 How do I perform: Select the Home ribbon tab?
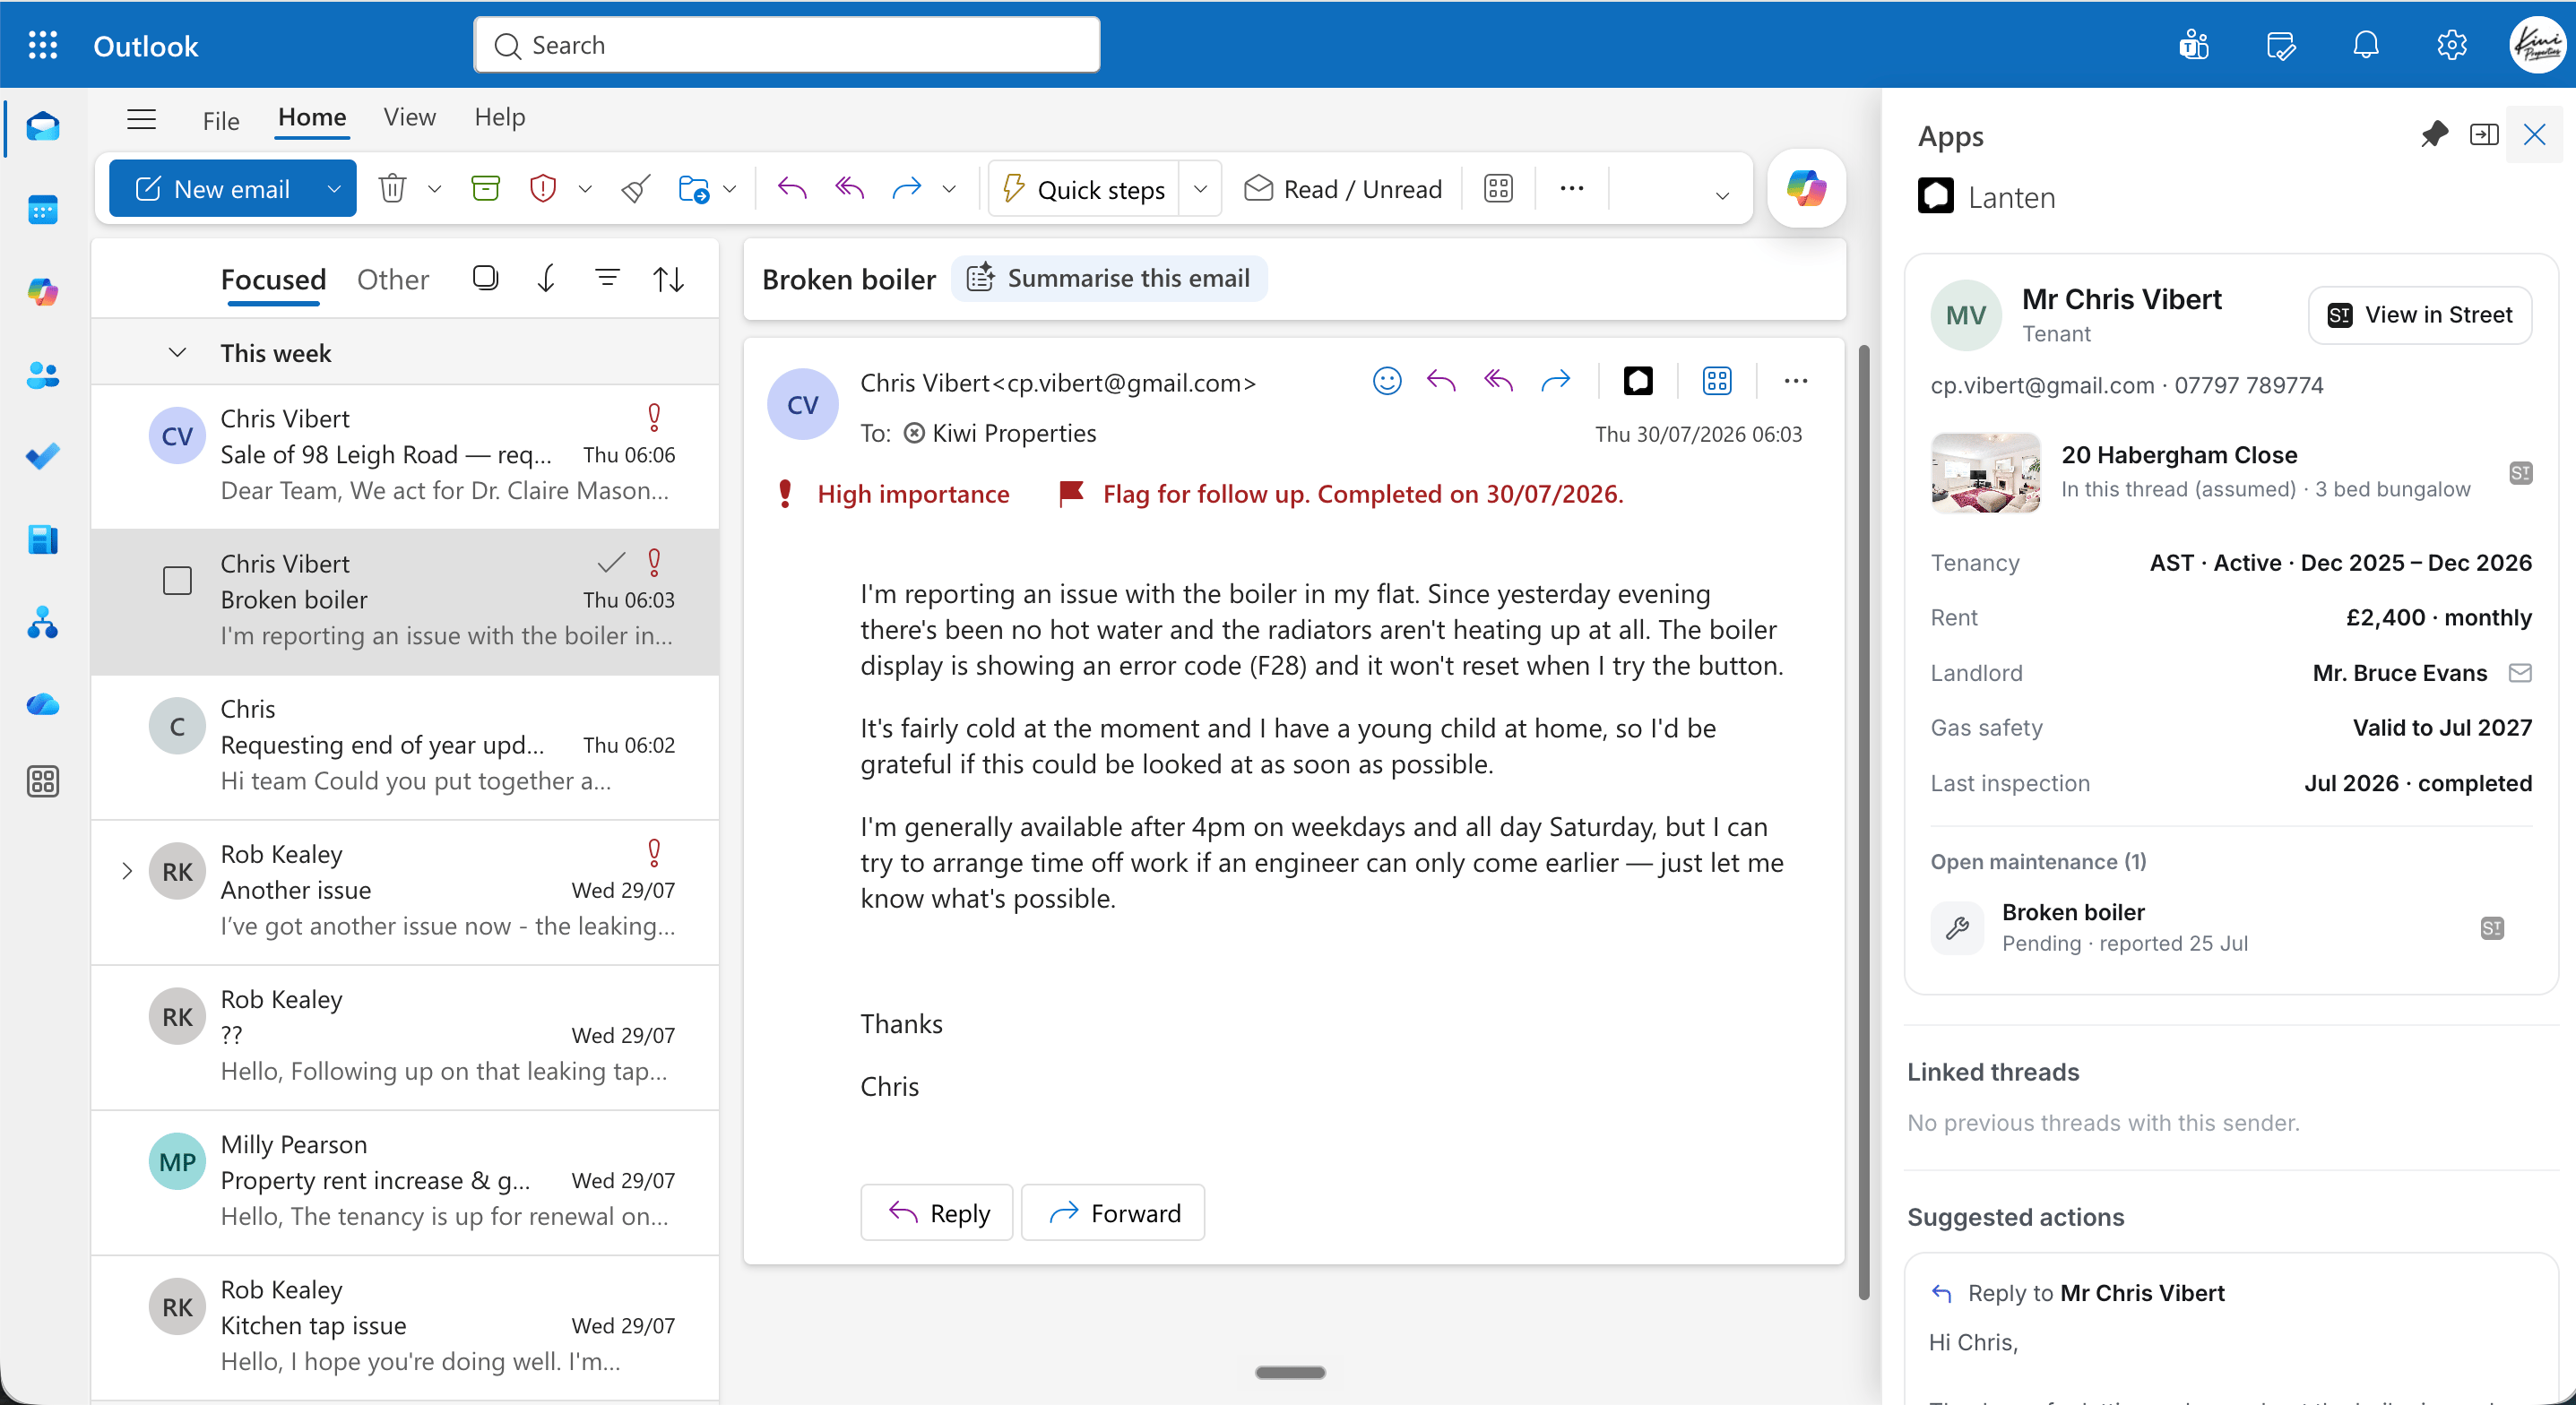[312, 117]
